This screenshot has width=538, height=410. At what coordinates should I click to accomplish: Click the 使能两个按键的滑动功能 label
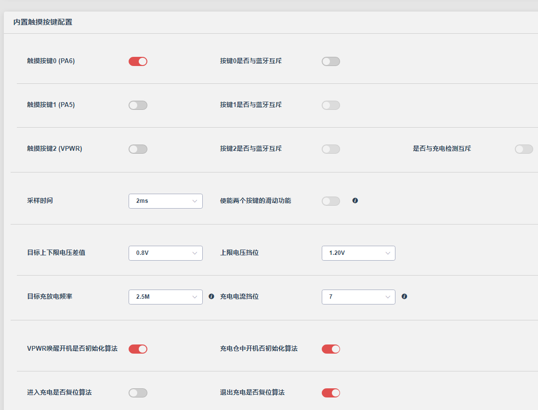point(256,201)
